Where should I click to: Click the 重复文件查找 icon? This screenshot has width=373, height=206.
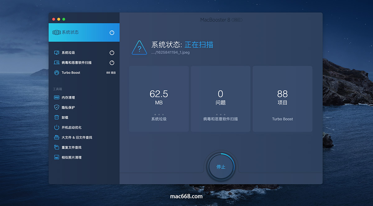click(57, 147)
